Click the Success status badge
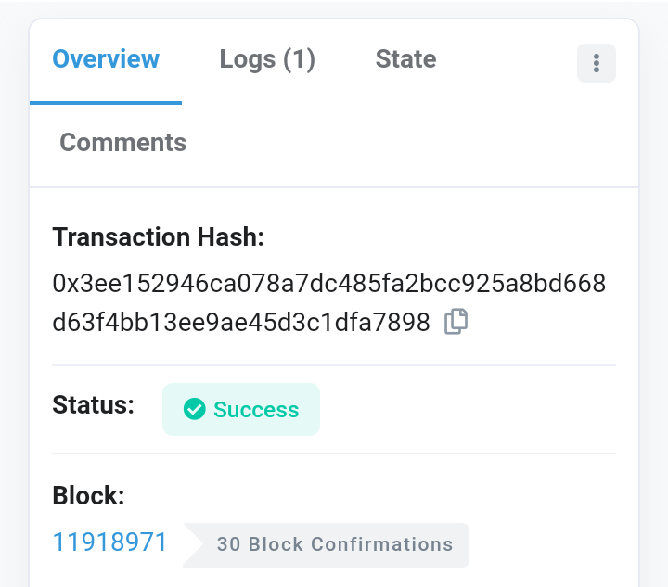This screenshot has width=668, height=587. coord(241,409)
